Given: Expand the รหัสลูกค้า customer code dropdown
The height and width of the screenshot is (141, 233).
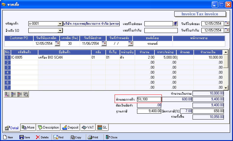Looking at the screenshot, I should [60, 24].
